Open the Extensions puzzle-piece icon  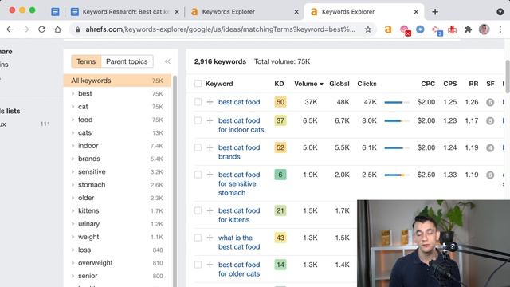(468, 29)
